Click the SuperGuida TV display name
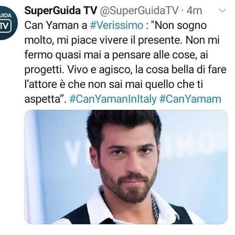 point(61,11)
